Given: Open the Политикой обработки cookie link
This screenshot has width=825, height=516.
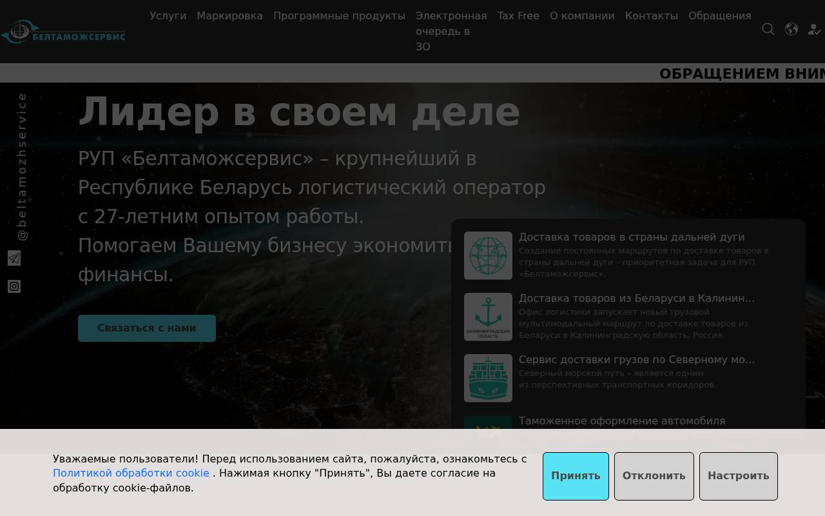Looking at the screenshot, I should (131, 473).
